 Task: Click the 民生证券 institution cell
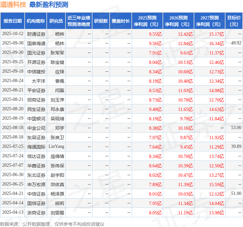(x=36, y=109)
